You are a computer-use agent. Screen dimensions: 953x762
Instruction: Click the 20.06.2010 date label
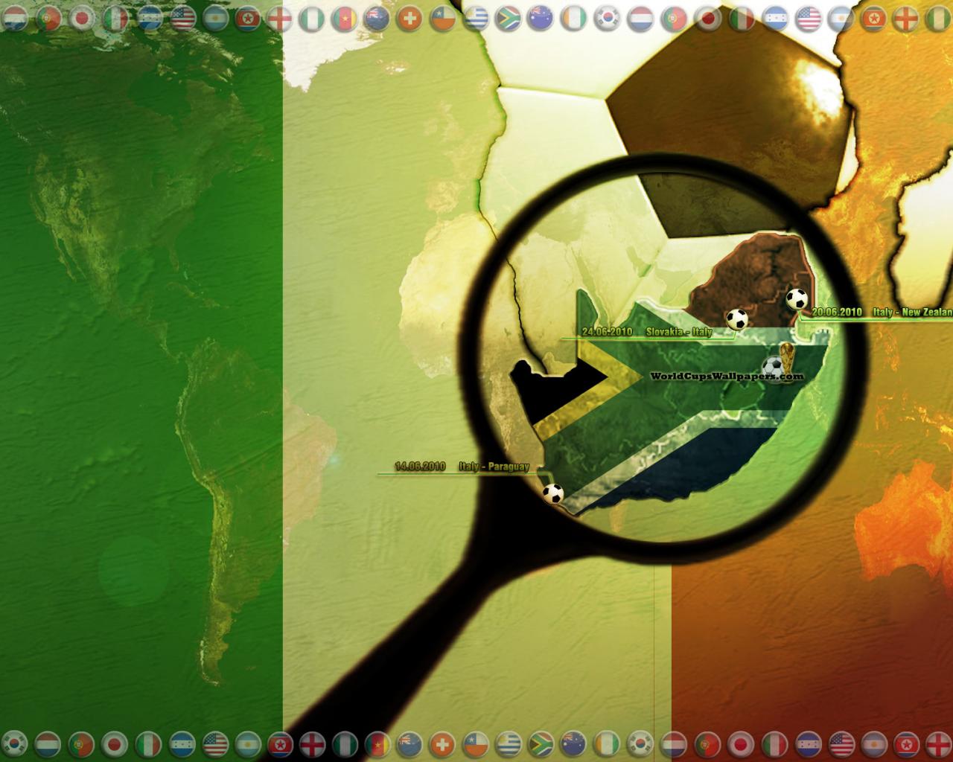click(837, 313)
